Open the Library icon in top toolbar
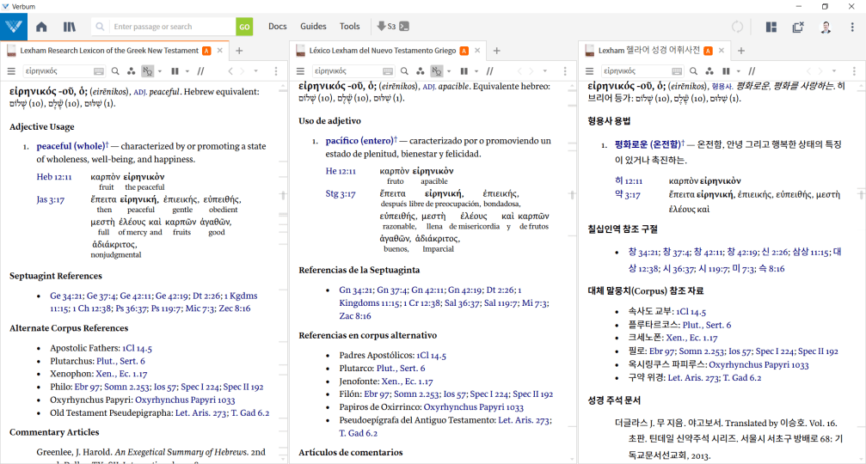Screen dimensions: 866x464 click(x=69, y=27)
